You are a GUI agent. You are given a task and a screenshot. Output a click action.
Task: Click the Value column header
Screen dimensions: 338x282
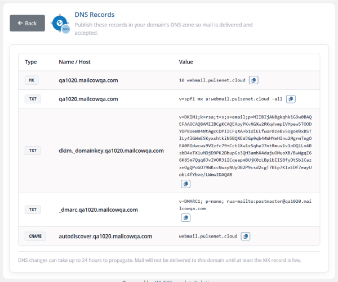click(186, 62)
